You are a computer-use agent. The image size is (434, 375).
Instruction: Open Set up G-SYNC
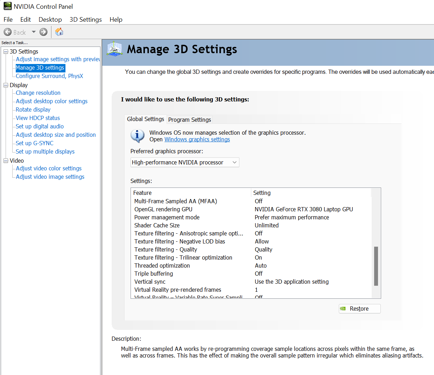[x=35, y=143]
